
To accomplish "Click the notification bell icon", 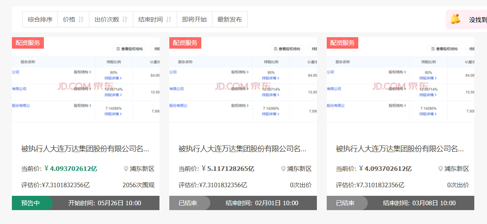I will [455, 20].
